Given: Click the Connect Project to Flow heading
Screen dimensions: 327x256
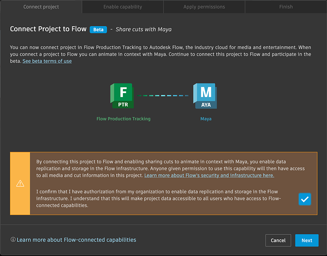Looking at the screenshot, I should click(48, 29).
